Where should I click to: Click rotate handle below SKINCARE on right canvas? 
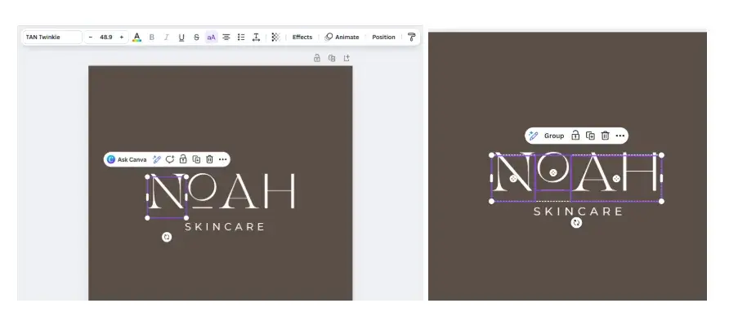(576, 223)
